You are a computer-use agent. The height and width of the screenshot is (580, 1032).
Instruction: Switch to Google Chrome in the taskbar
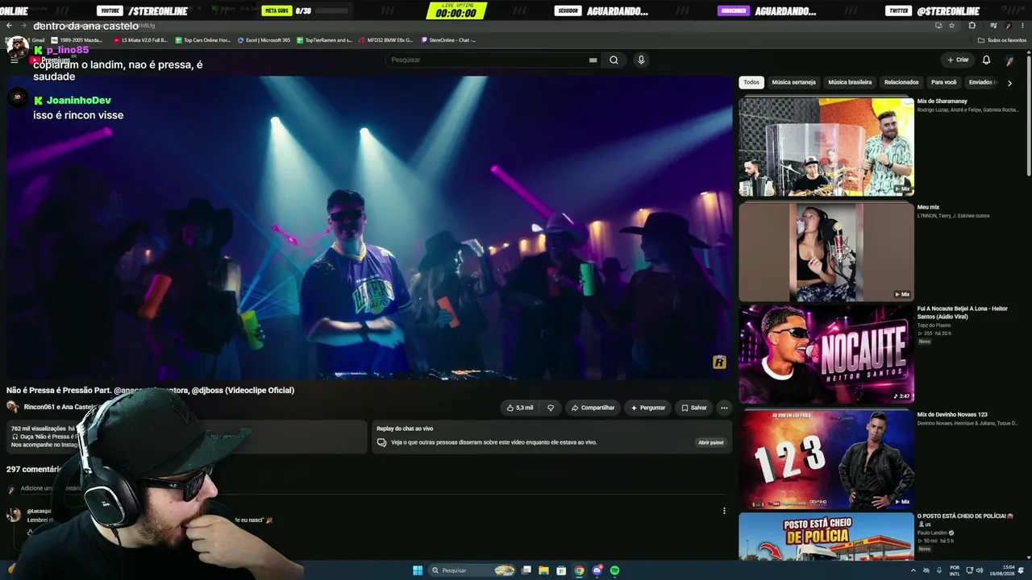click(579, 570)
